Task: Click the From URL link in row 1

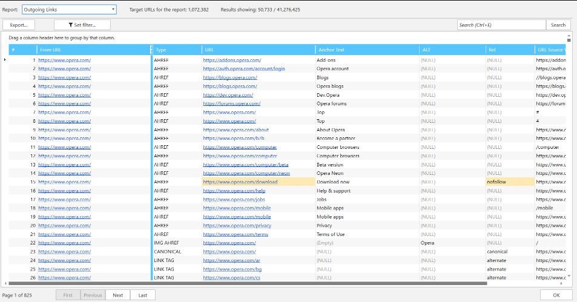Action: pos(64,60)
